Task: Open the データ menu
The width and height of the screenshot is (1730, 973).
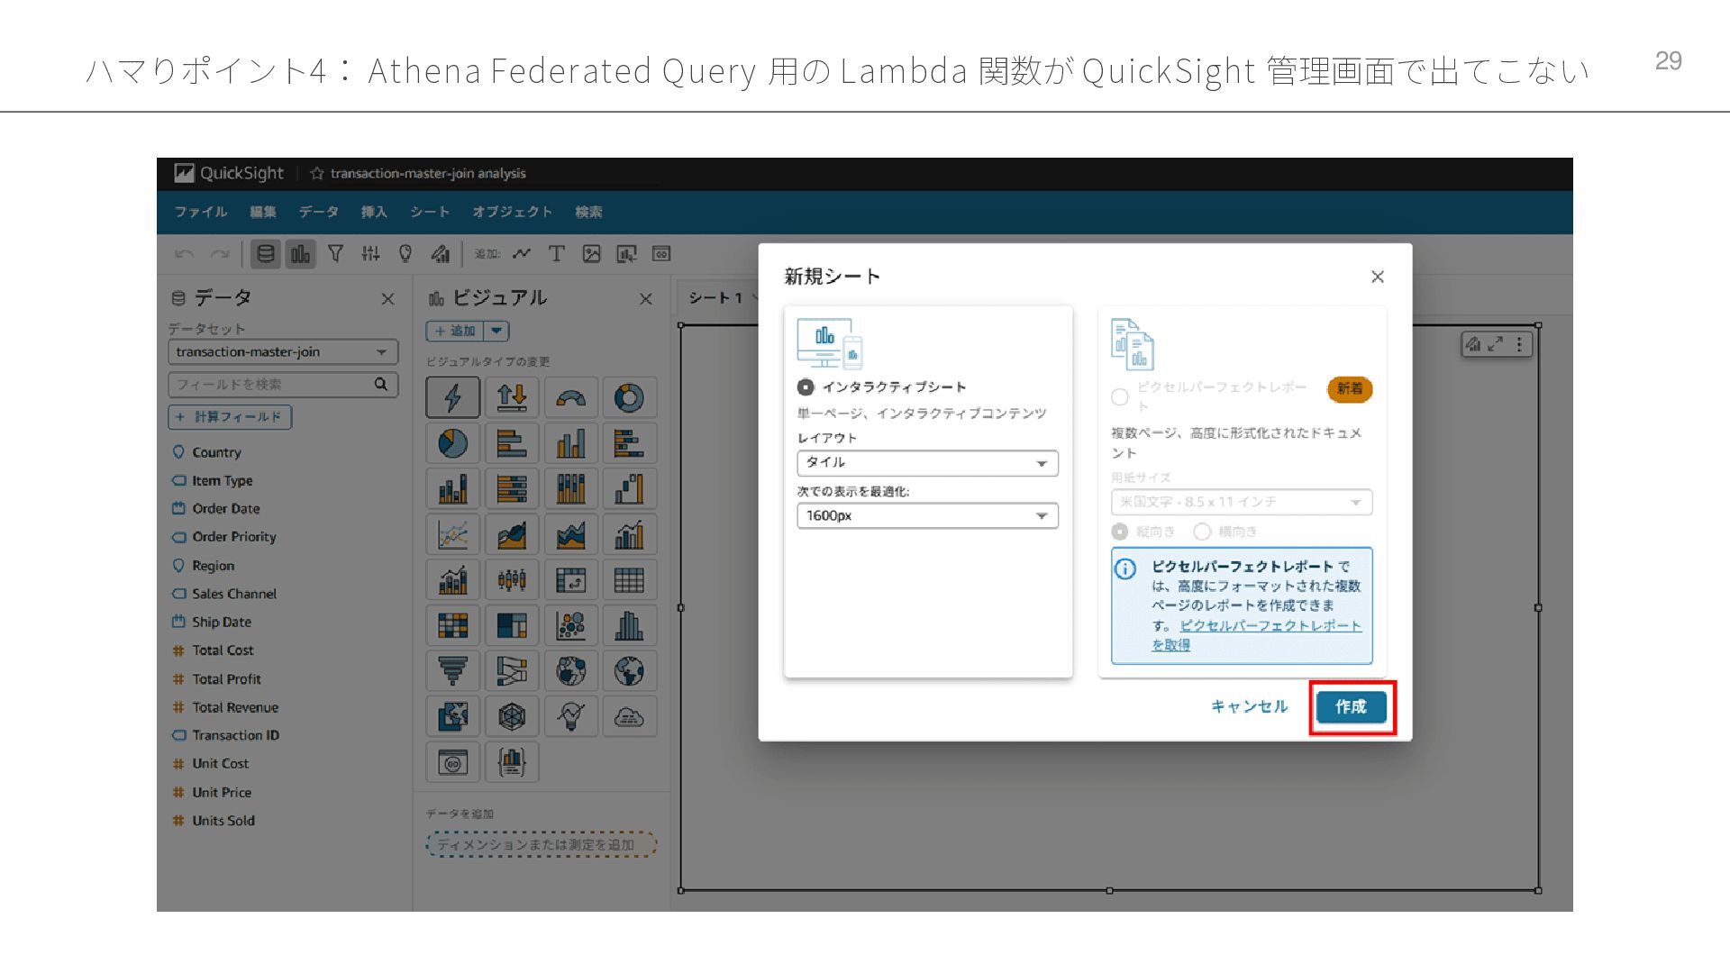Action: coord(318,212)
